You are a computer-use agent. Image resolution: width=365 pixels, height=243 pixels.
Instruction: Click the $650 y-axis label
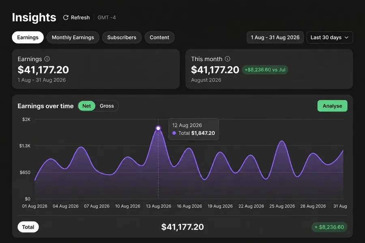click(x=25, y=173)
